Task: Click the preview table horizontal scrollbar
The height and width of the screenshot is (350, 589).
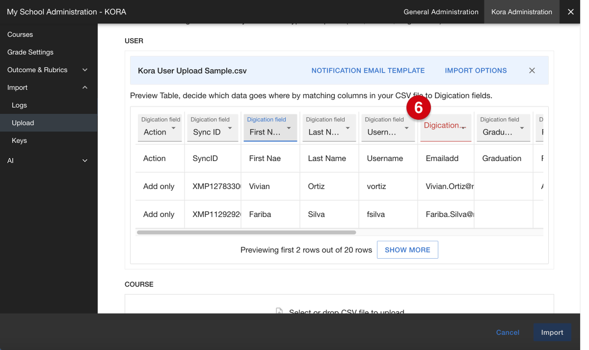Action: click(x=246, y=232)
